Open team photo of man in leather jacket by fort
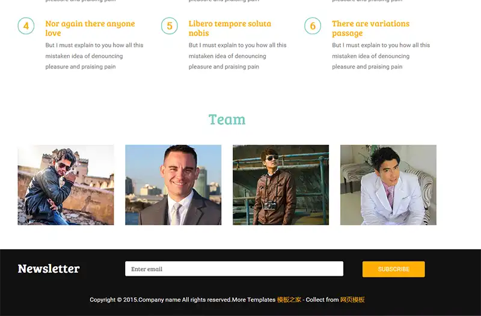 coord(66,185)
